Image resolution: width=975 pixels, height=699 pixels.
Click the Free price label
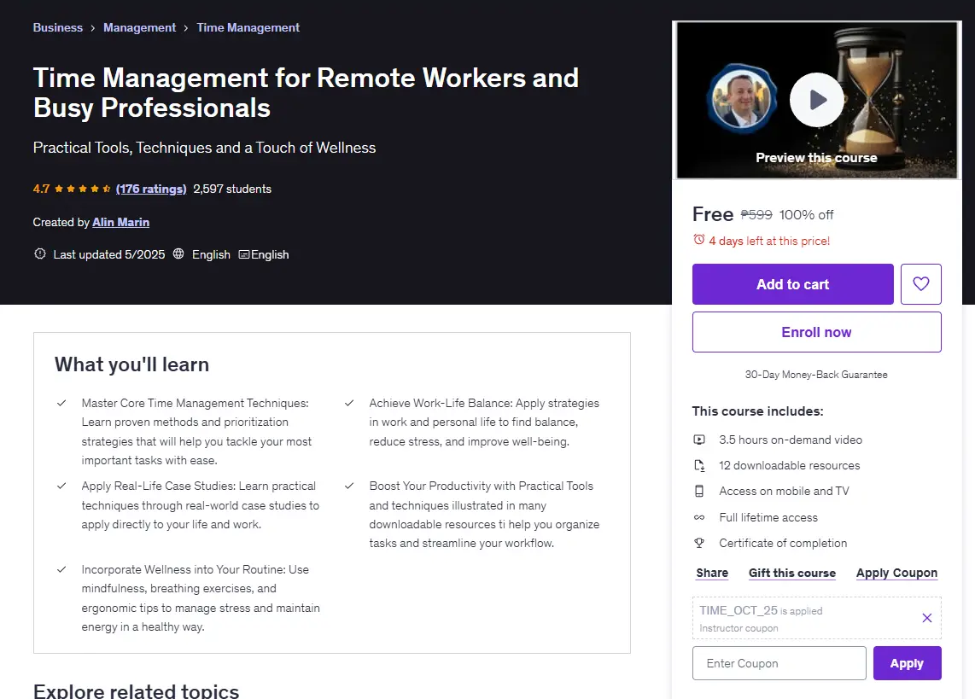(713, 214)
